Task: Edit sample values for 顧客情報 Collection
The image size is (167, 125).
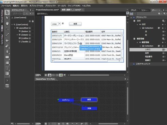Action: pos(159,46)
